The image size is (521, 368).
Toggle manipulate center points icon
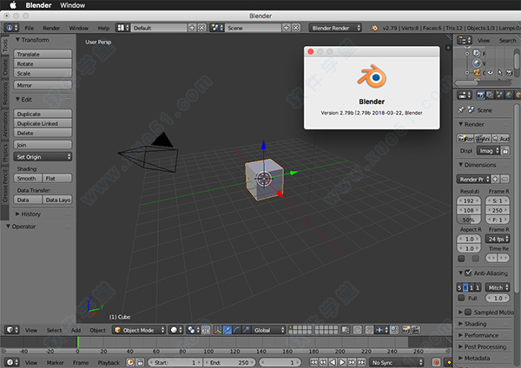tap(206, 330)
